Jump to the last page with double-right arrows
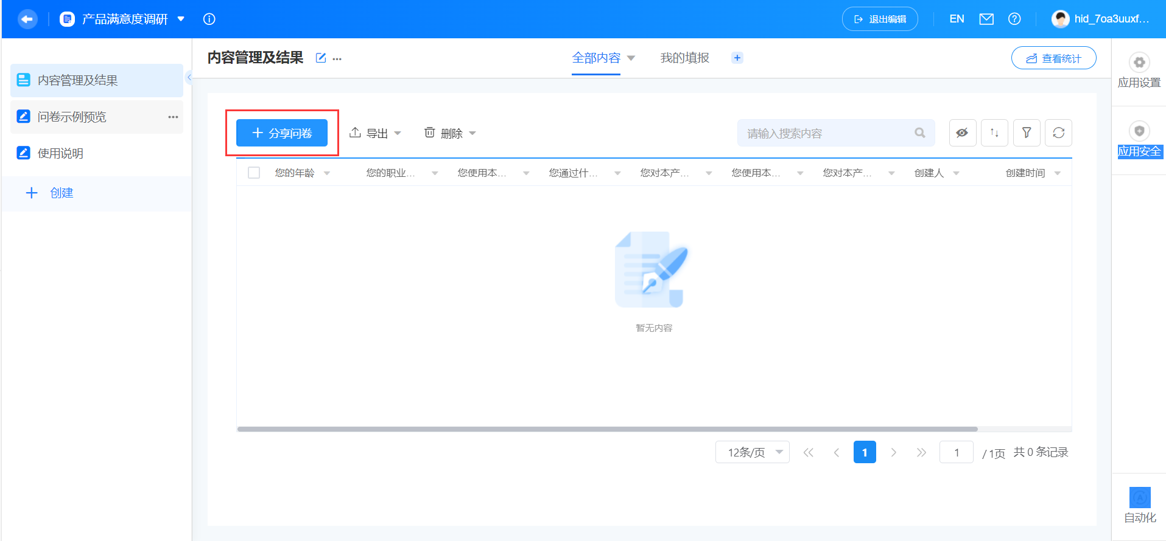 [x=921, y=452]
